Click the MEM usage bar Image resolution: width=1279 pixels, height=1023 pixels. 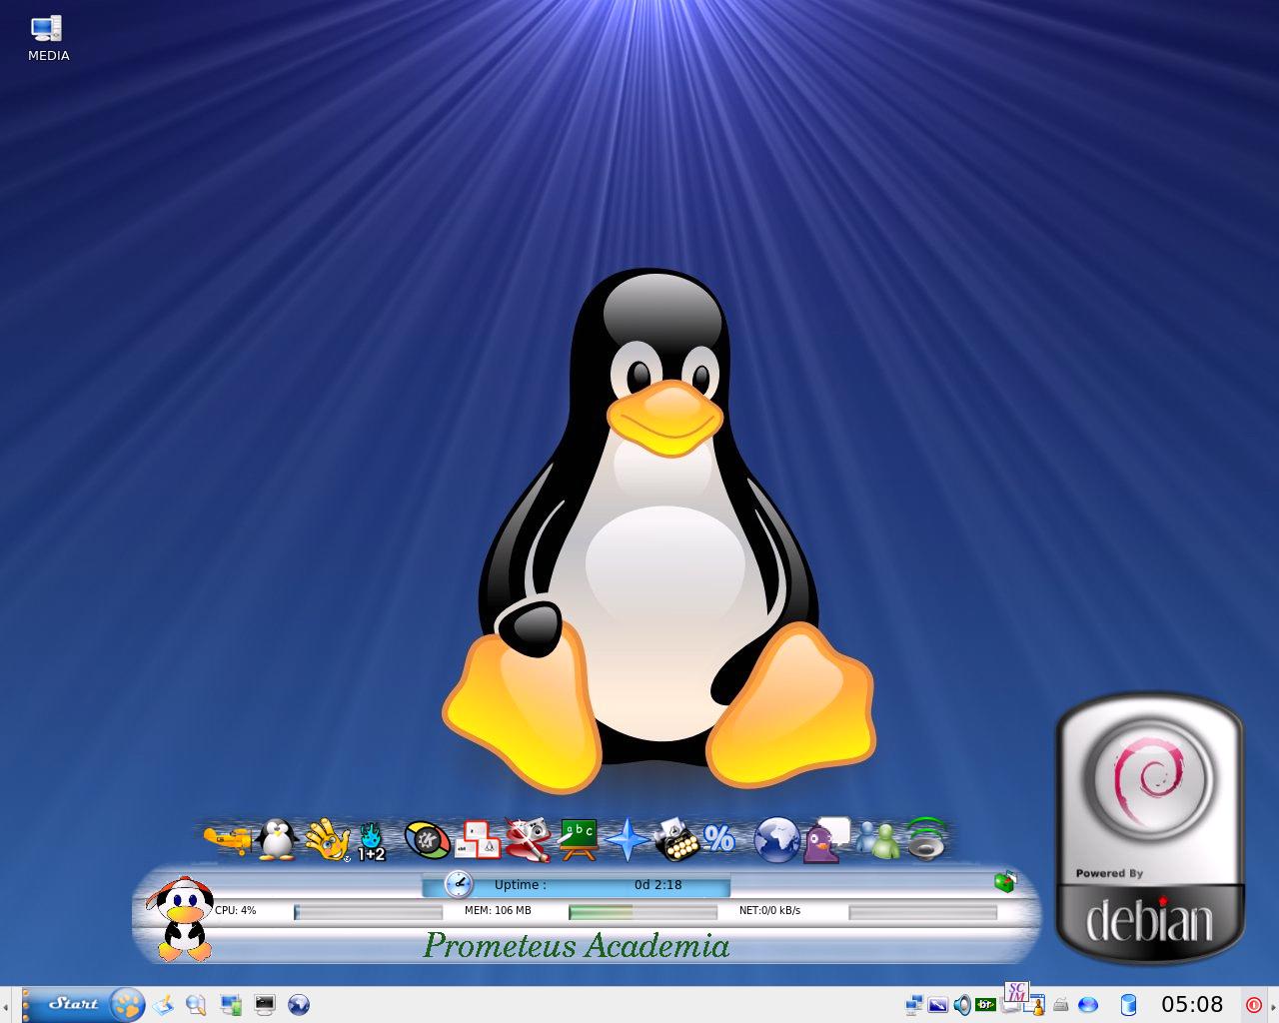[642, 912]
